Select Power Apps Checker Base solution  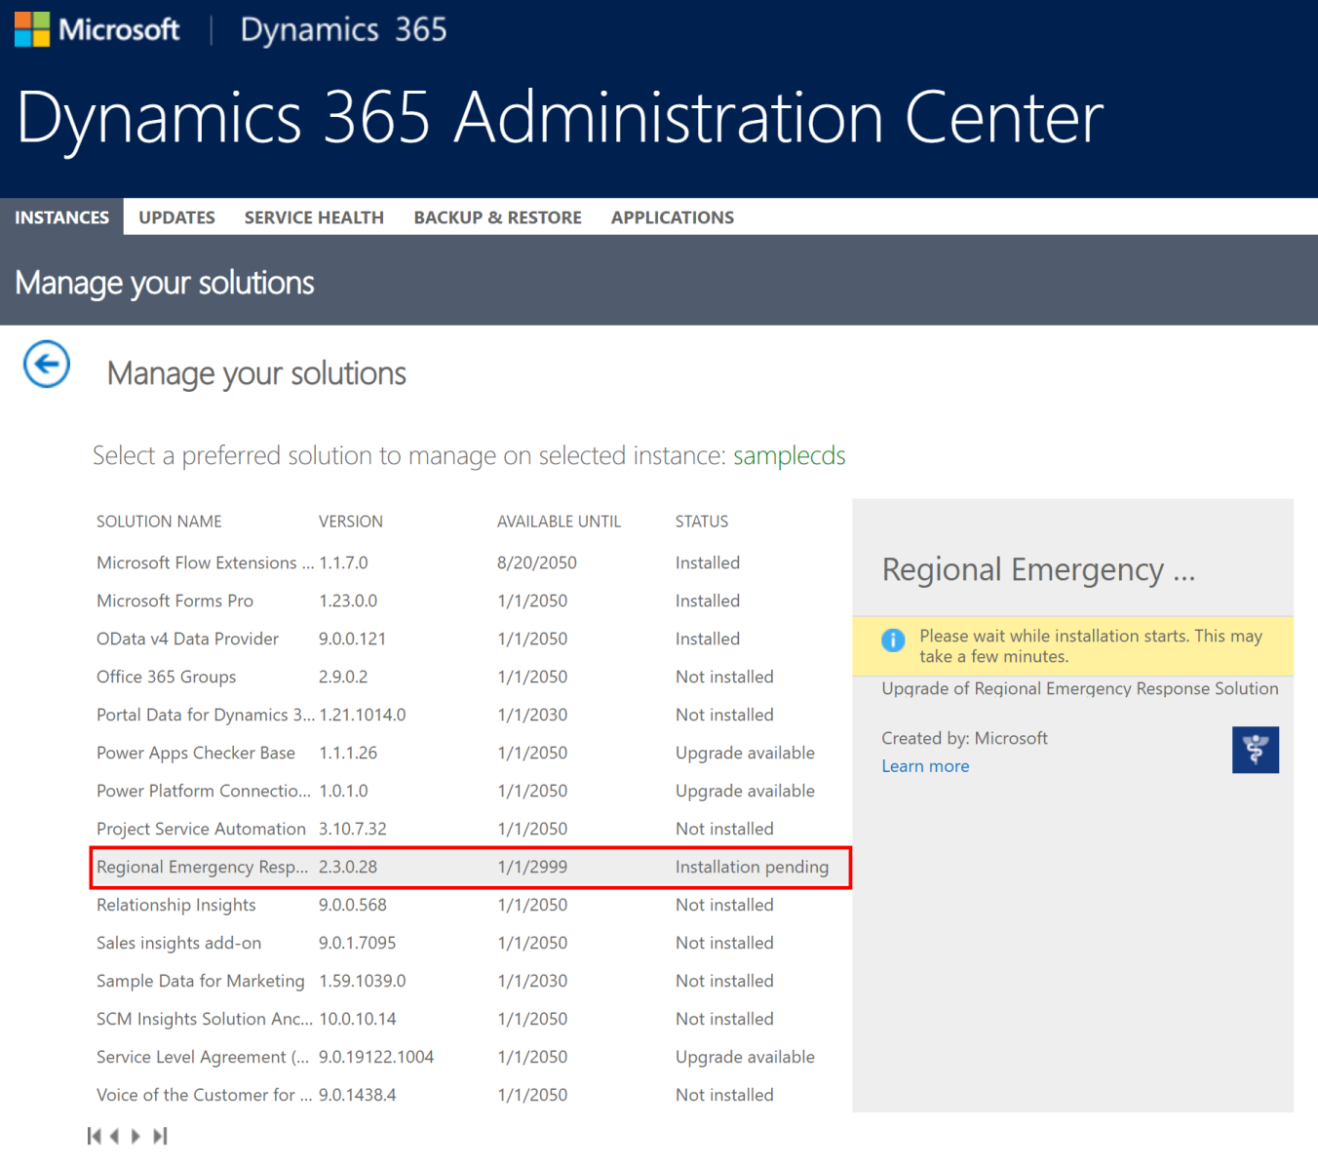coord(471,753)
